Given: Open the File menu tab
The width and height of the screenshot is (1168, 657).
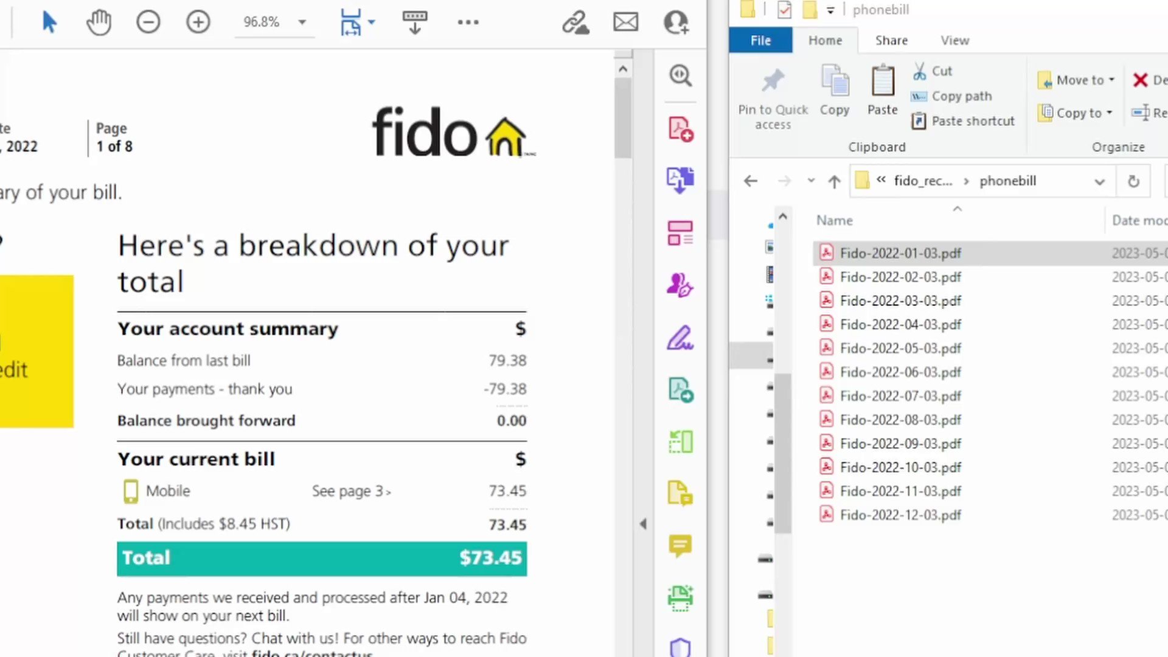Looking at the screenshot, I should pyautogui.click(x=760, y=40).
